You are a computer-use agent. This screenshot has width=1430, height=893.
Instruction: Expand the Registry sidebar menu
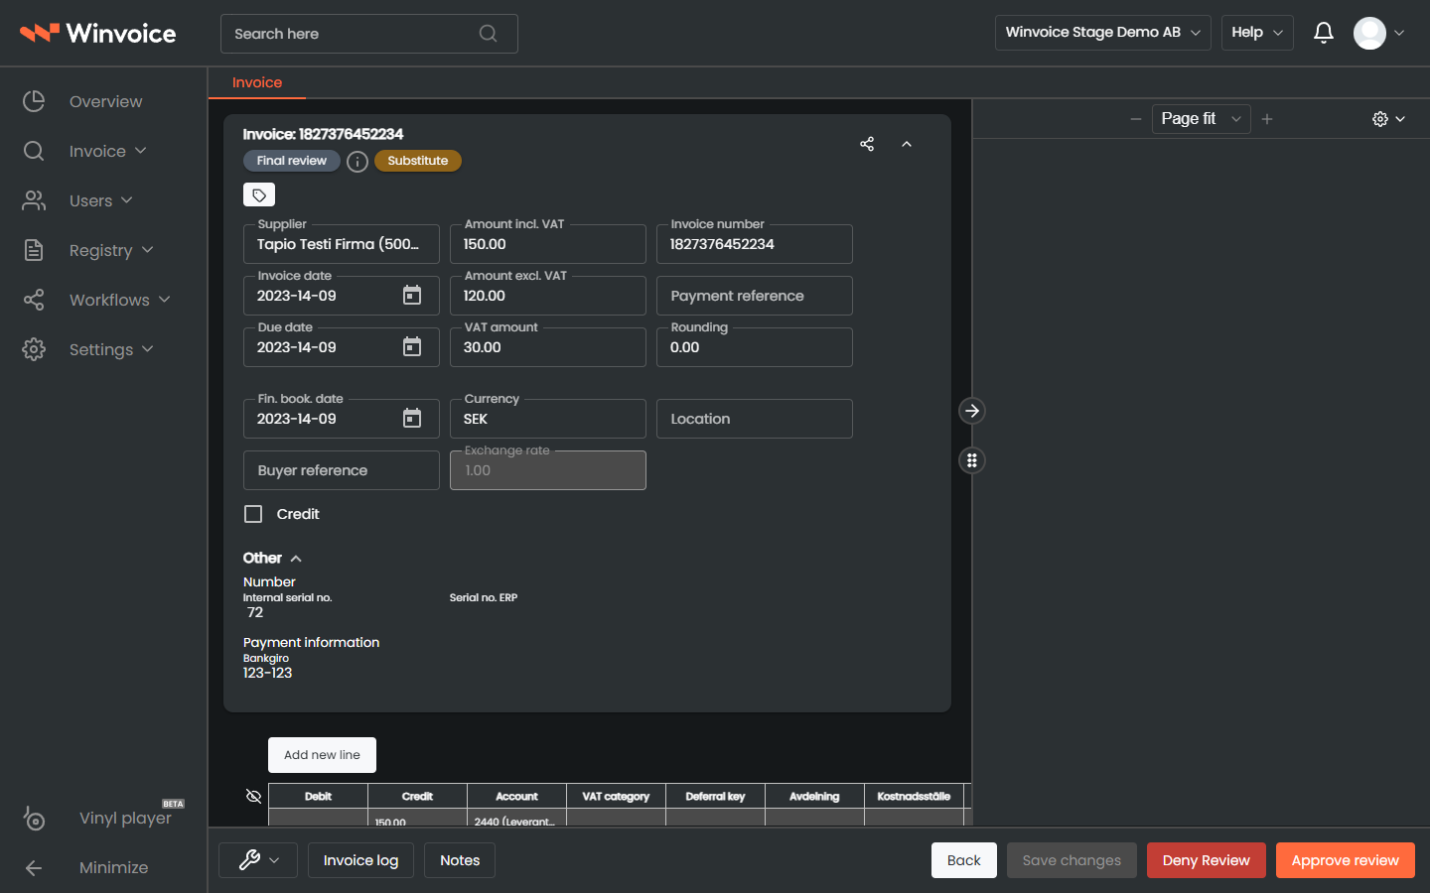pyautogui.click(x=89, y=250)
